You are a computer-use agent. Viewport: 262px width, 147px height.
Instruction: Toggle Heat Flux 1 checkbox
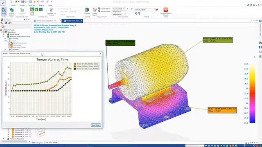coord(9,47)
